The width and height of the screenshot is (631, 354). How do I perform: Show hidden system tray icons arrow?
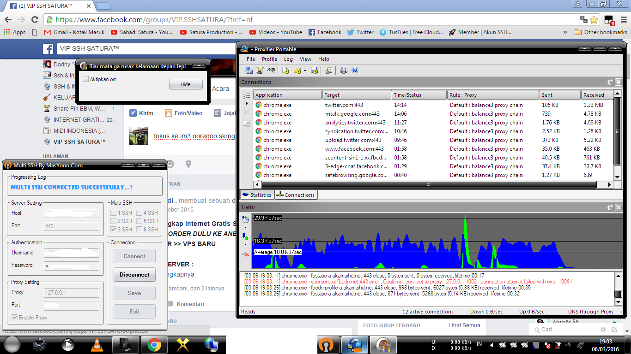pyautogui.click(x=491, y=345)
